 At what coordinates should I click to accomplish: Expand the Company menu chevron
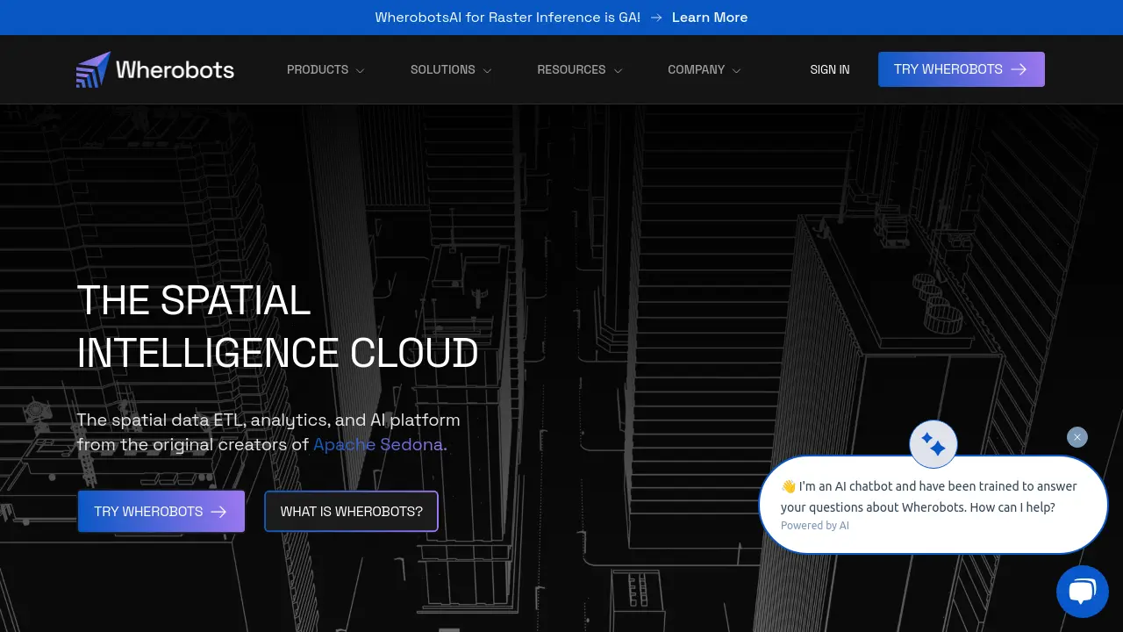click(x=736, y=70)
